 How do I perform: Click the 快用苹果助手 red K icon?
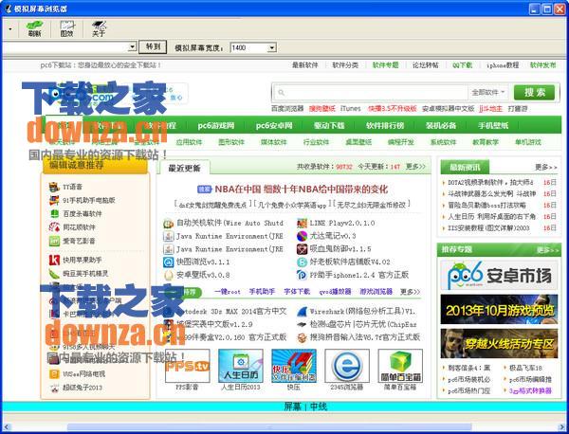[54, 260]
